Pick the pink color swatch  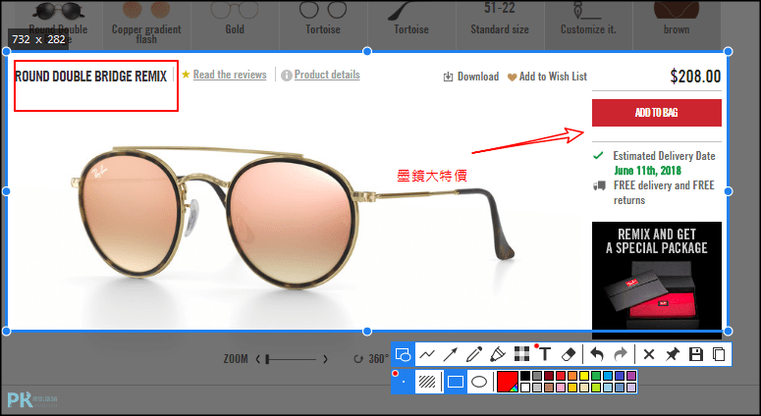click(x=561, y=388)
